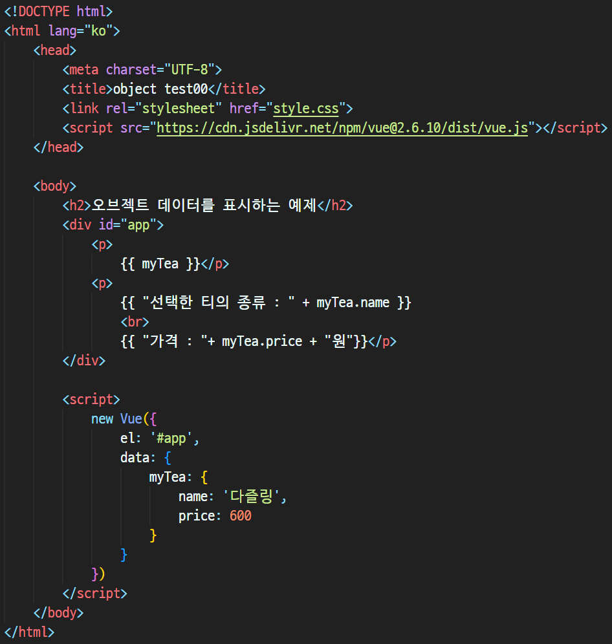Click the br tag
The height and width of the screenshot is (644, 612).
click(x=135, y=322)
